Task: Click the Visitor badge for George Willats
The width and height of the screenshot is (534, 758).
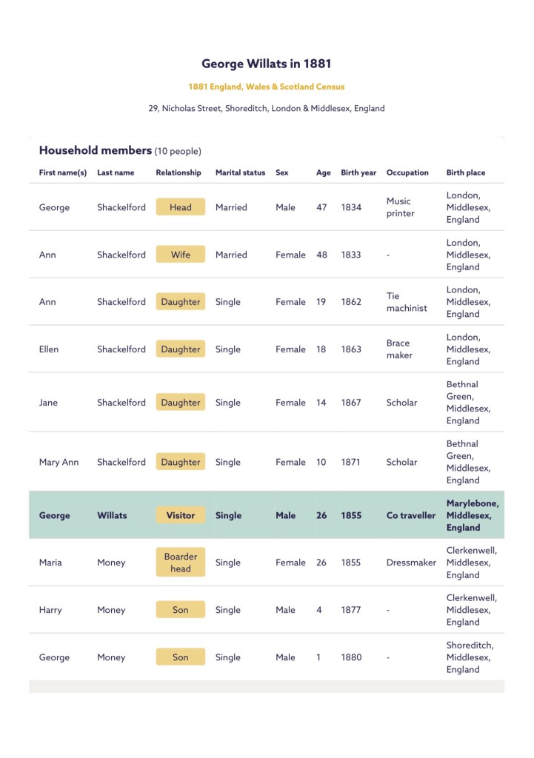Action: pyautogui.click(x=181, y=515)
